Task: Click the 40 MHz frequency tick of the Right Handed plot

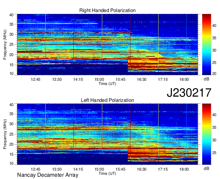Action: tap(11, 15)
